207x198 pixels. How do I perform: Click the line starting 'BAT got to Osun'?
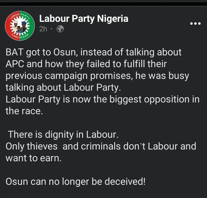coord(94,53)
